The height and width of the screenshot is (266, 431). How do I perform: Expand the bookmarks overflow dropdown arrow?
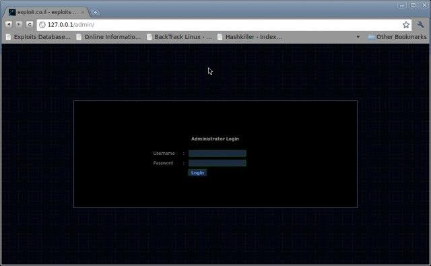pos(358,36)
